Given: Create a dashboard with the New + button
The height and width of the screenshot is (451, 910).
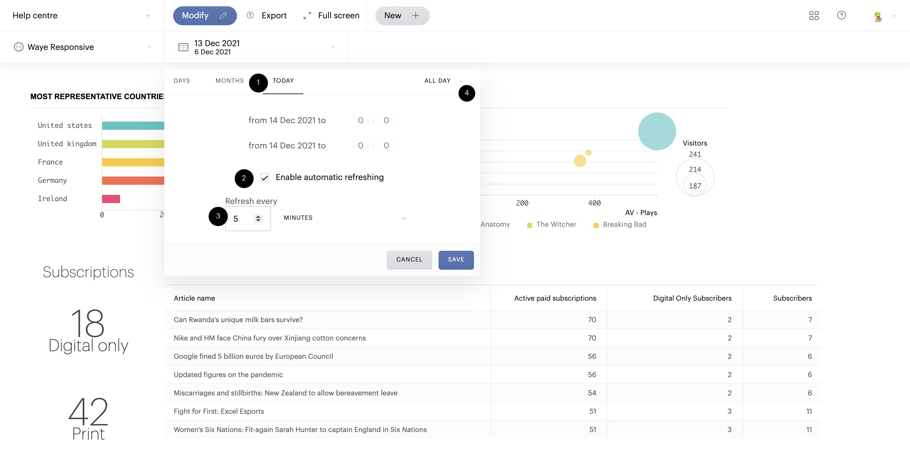Looking at the screenshot, I should tap(402, 15).
